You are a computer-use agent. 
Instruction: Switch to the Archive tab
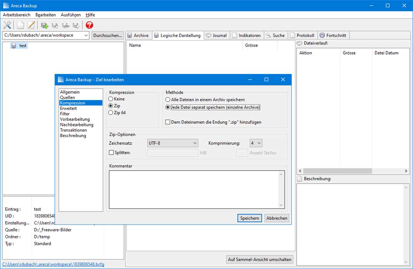click(x=139, y=36)
